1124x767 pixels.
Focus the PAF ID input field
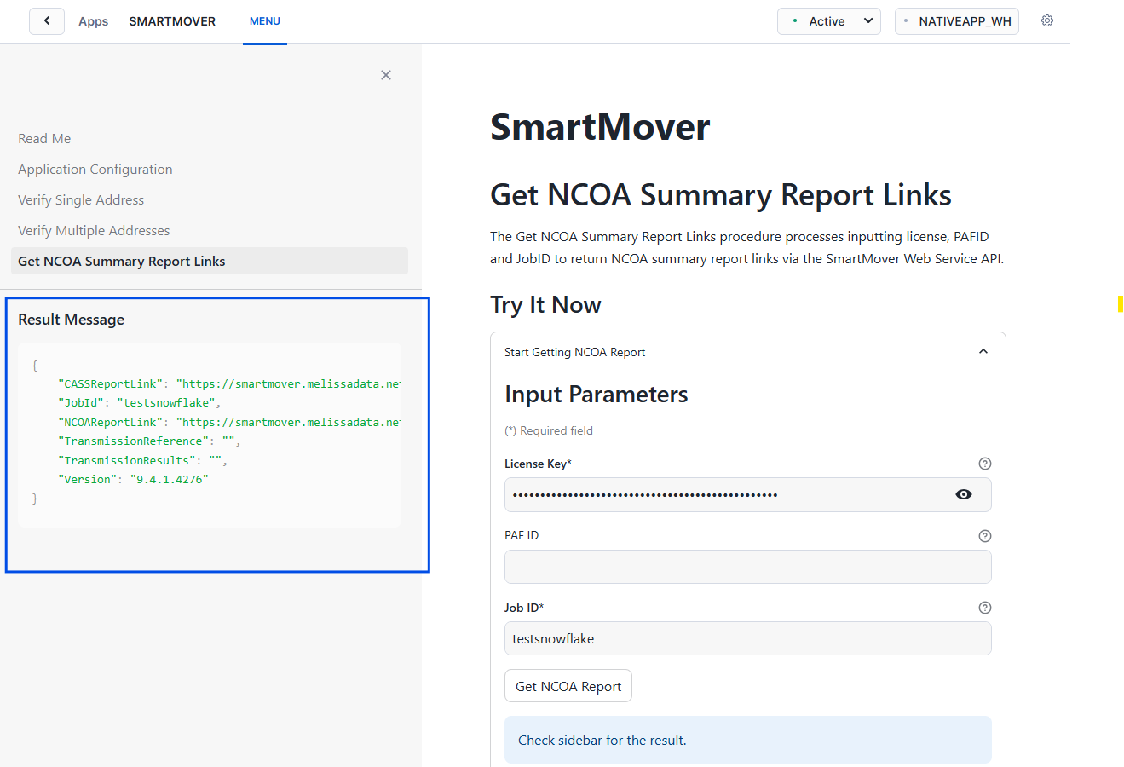pos(748,567)
